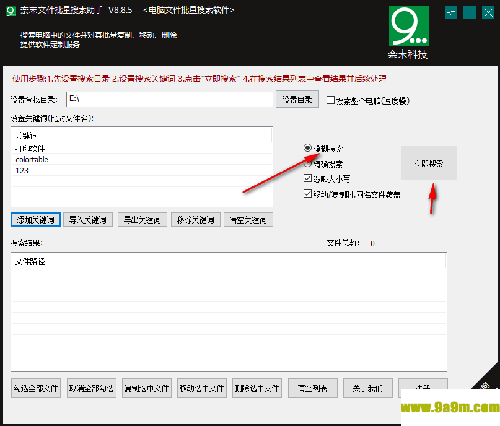Click the 文件路径 column header
This screenshot has width=500, height=426.
coord(229,261)
